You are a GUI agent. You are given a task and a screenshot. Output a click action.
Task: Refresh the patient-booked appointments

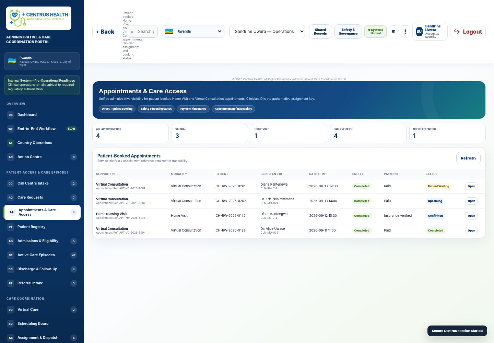coord(468,158)
